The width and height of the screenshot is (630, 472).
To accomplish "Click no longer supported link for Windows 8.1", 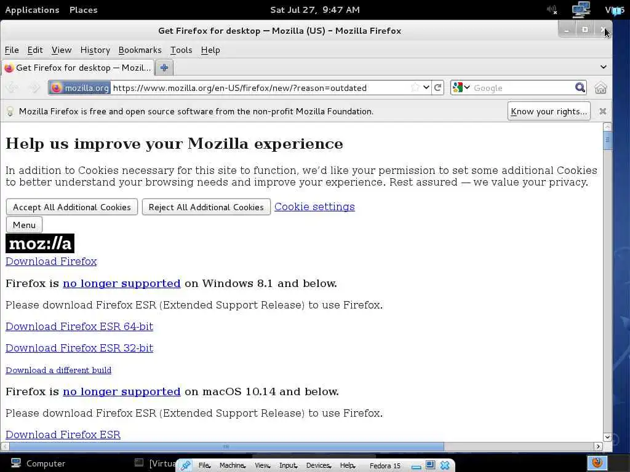I will (x=122, y=283).
